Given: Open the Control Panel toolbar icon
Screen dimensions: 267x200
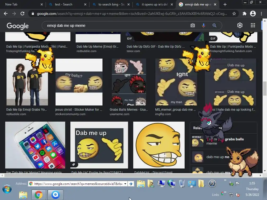Looking at the screenshot, I should coord(192,184).
